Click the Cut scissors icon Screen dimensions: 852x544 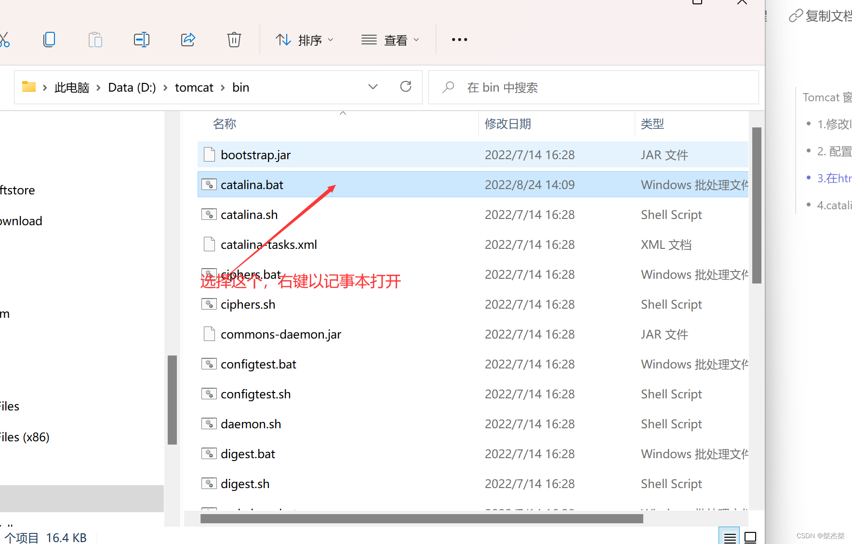click(x=4, y=40)
